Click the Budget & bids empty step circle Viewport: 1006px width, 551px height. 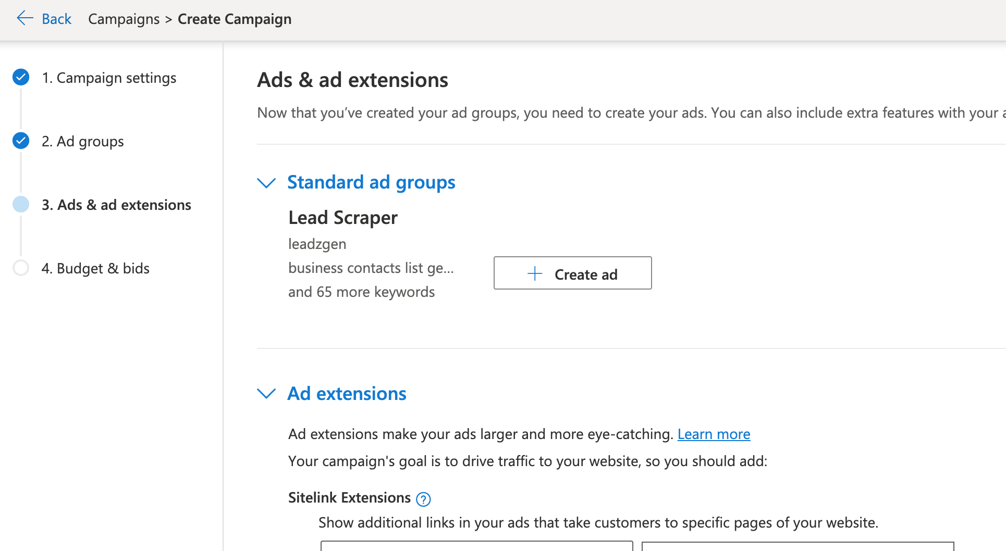(20, 268)
